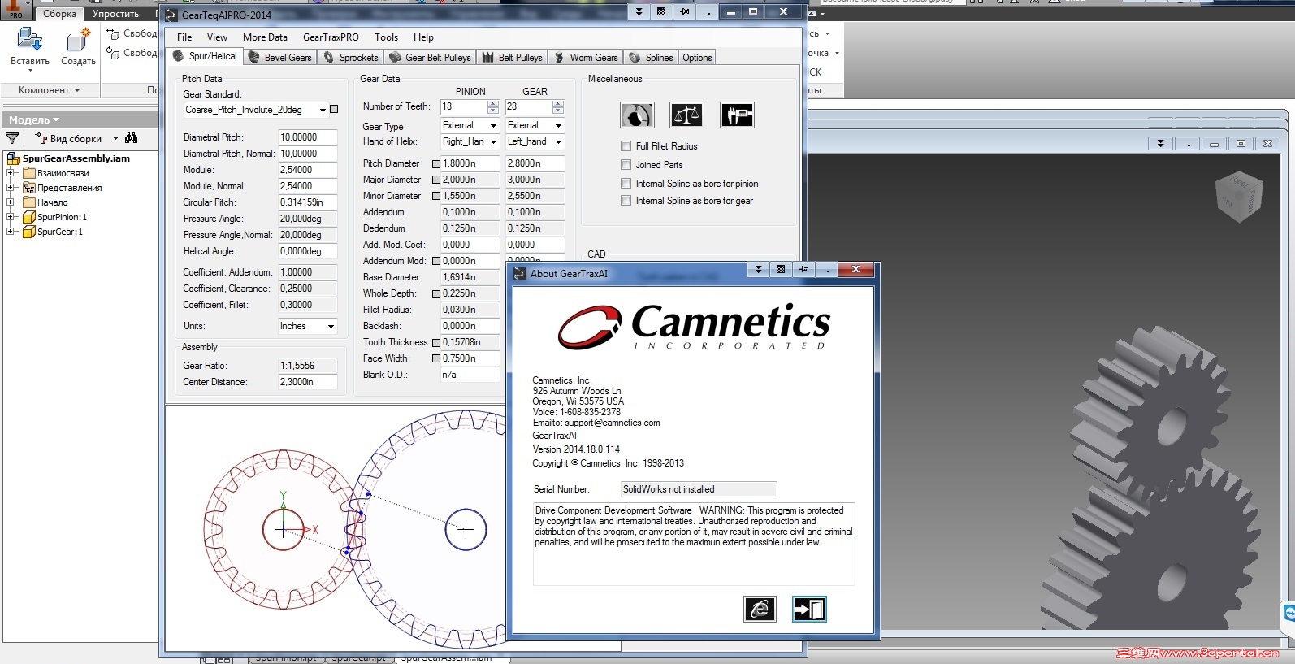Select the Упростить ribbon tab in Inventor
Screen dimensions: 1295x664
[115, 14]
